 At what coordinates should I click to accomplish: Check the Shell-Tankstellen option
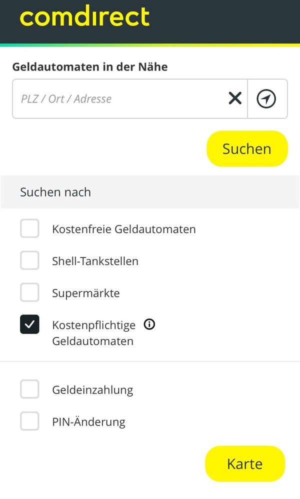click(29, 260)
